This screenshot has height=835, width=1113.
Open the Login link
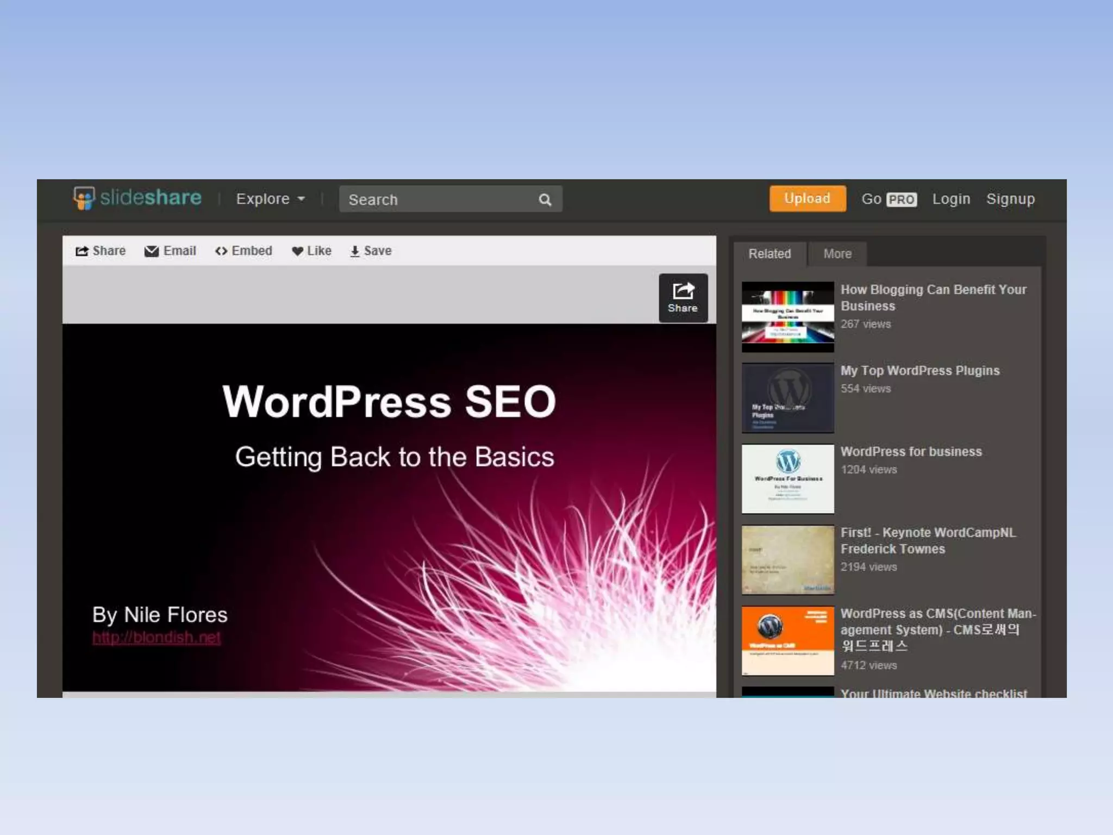951,199
